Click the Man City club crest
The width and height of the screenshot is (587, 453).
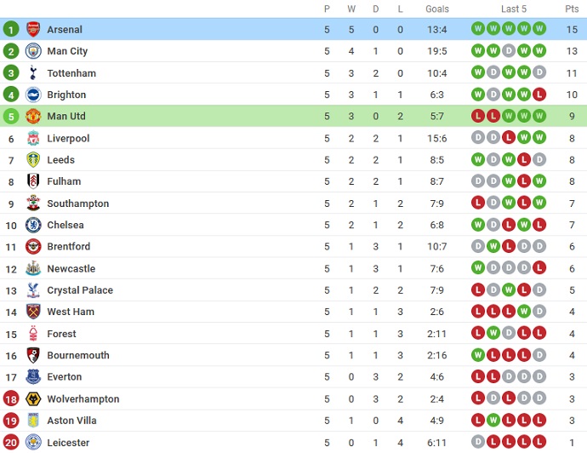coord(33,51)
